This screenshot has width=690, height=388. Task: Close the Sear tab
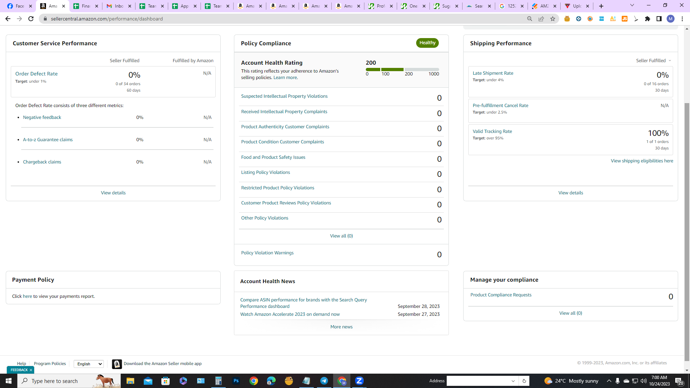coord(489,6)
